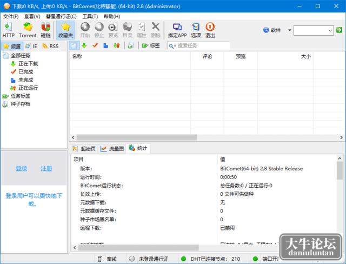Open the search combo box dropdown
Image resolution: width=346 pixels, height=264 pixels.
[x=330, y=30]
